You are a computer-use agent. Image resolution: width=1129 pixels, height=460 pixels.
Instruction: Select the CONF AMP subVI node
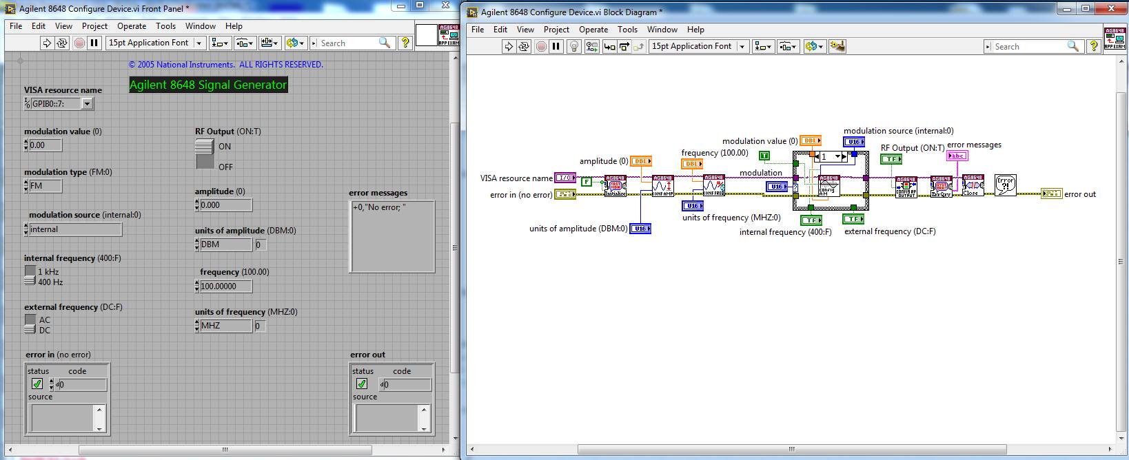point(663,186)
